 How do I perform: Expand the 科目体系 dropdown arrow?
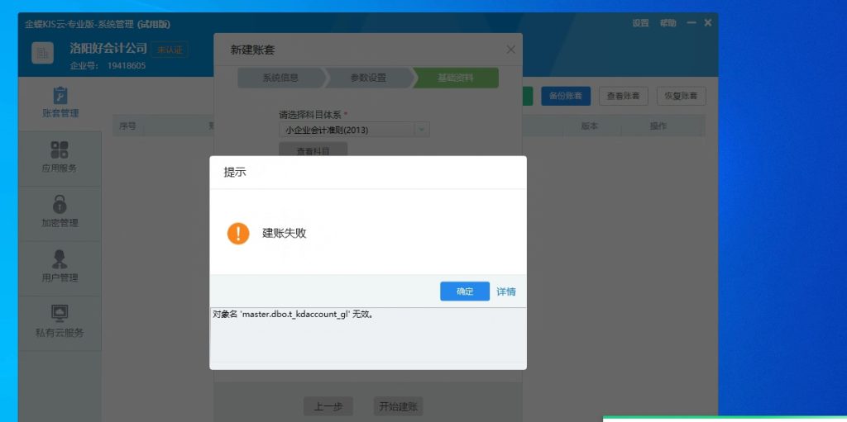click(x=422, y=130)
